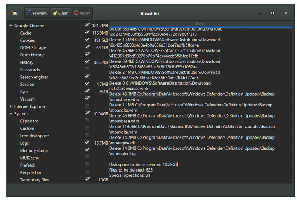Open the BleachBit application menu icon
This screenshot has height=200, width=297.
coord(14,13)
